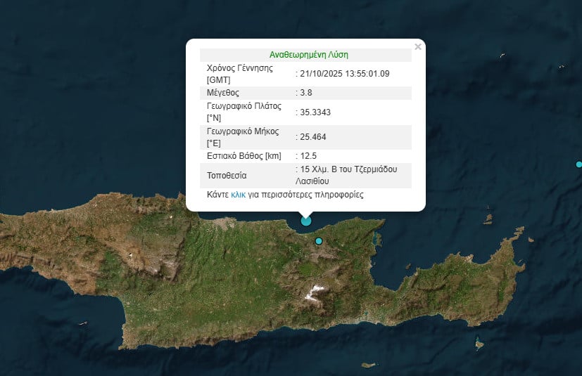Select the small earthquake marker inland on Crete

[x=319, y=241]
